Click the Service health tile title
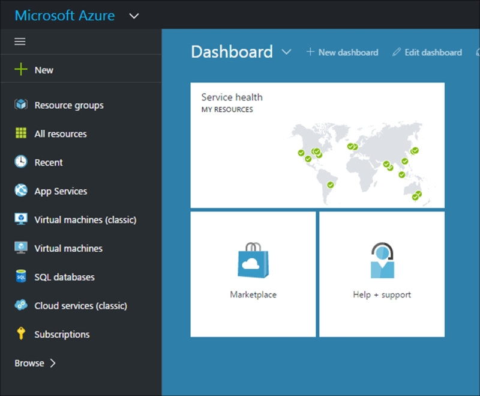The image size is (480, 396). (x=232, y=97)
